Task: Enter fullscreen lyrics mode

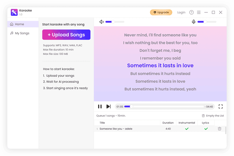Action: 220,107
